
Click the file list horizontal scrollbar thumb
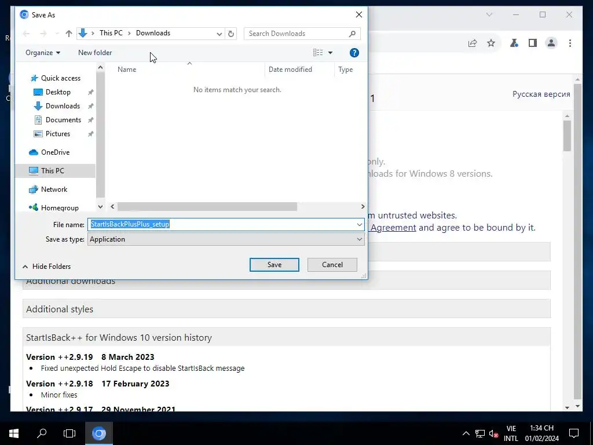207,207
